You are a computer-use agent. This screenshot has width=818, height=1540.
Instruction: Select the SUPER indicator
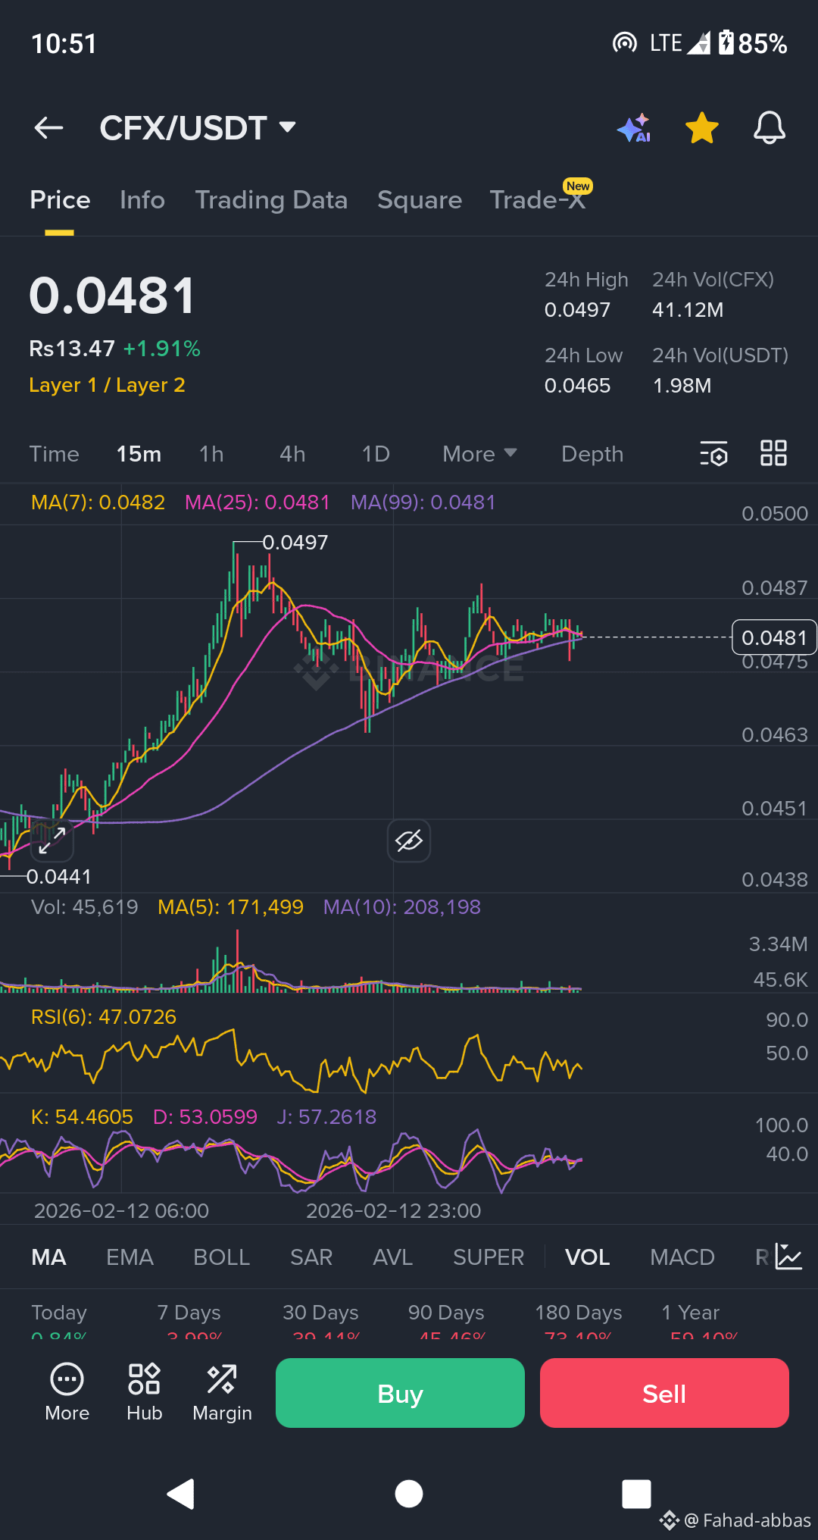(x=489, y=1257)
